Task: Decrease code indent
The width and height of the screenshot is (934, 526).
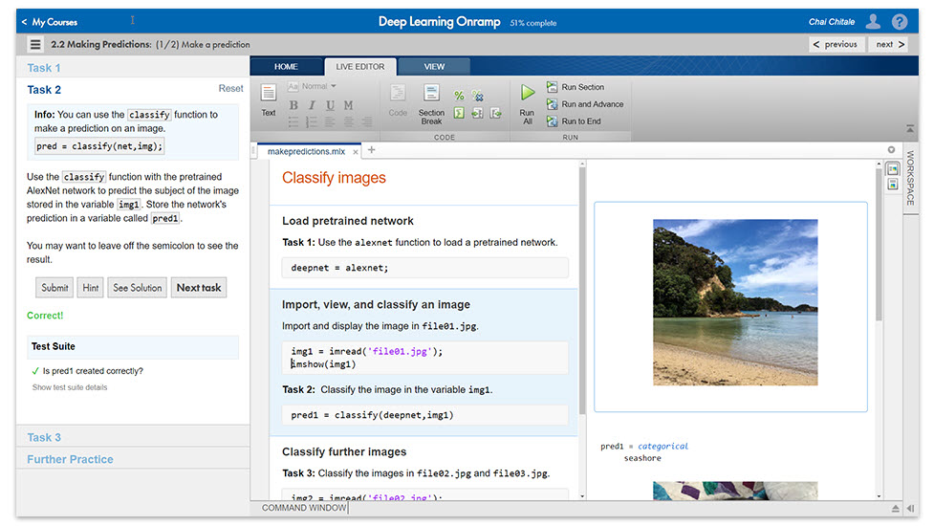Action: point(495,113)
